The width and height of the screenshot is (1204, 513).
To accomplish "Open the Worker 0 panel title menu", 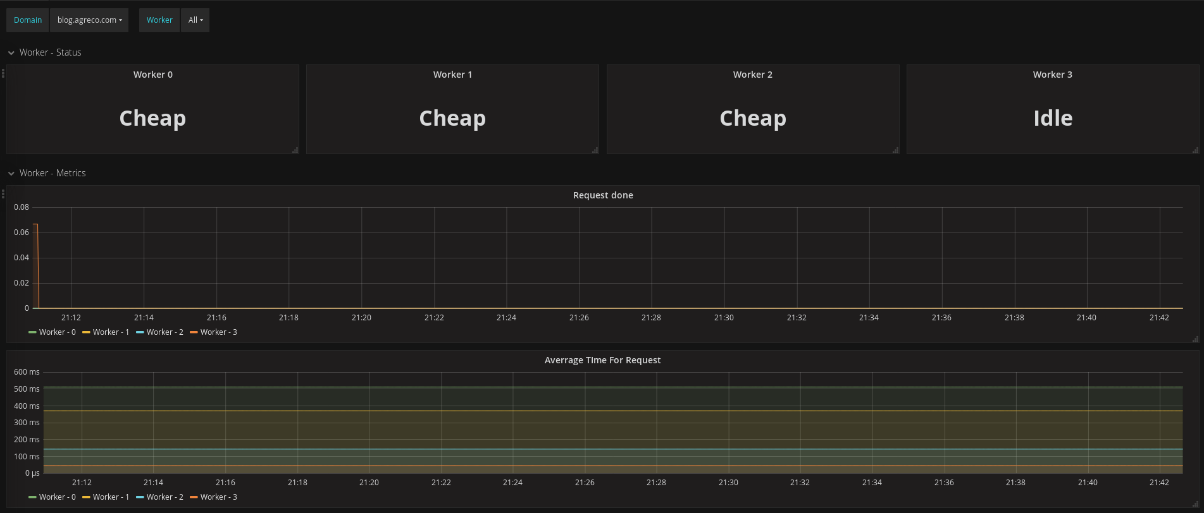I will (x=153, y=75).
